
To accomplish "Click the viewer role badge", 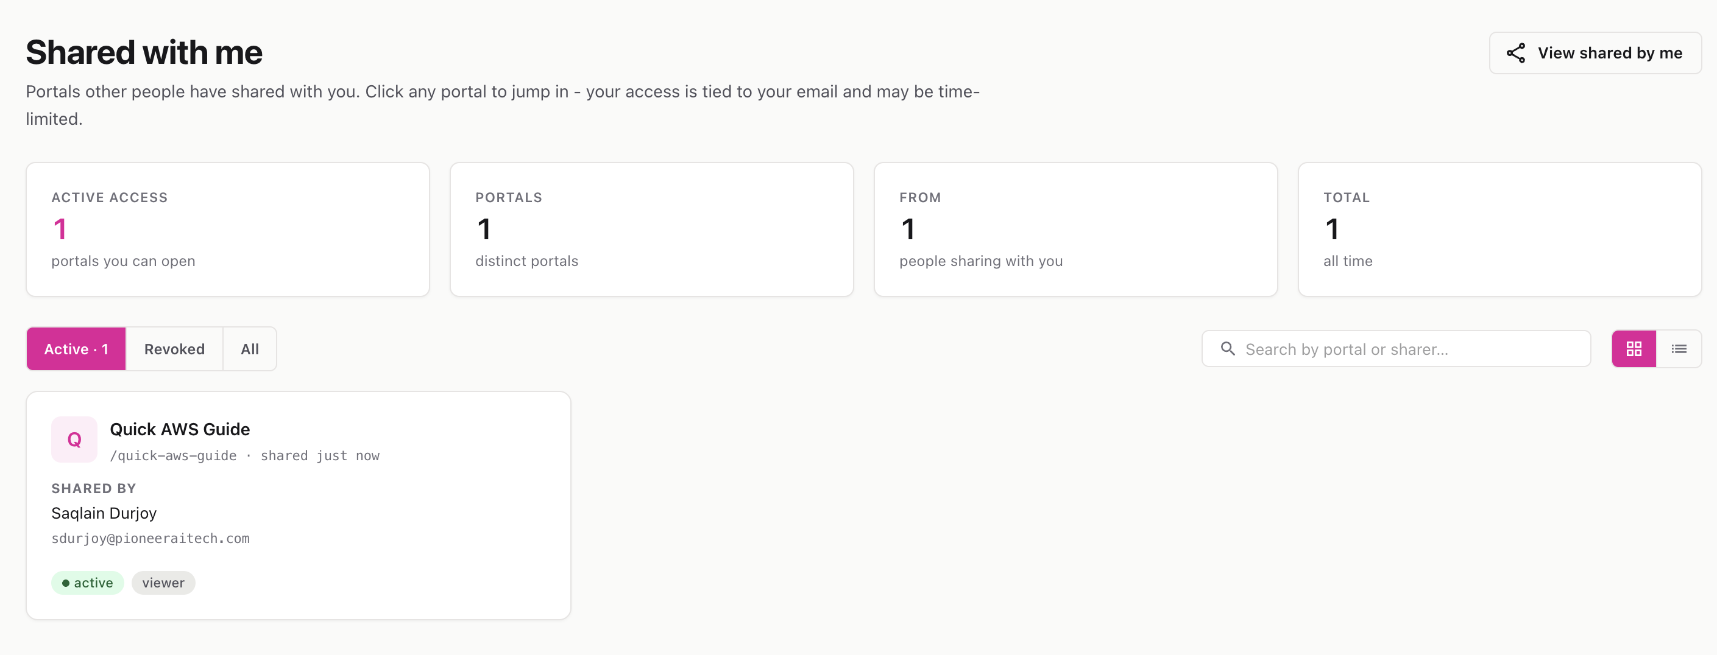I will (163, 583).
